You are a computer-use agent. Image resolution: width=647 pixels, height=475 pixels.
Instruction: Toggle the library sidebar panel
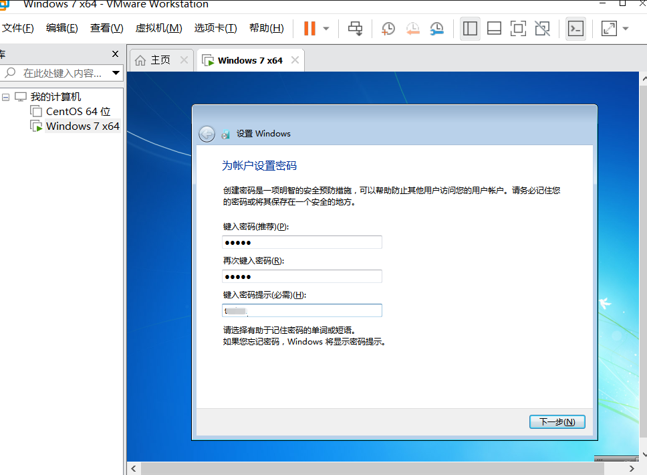(470, 28)
